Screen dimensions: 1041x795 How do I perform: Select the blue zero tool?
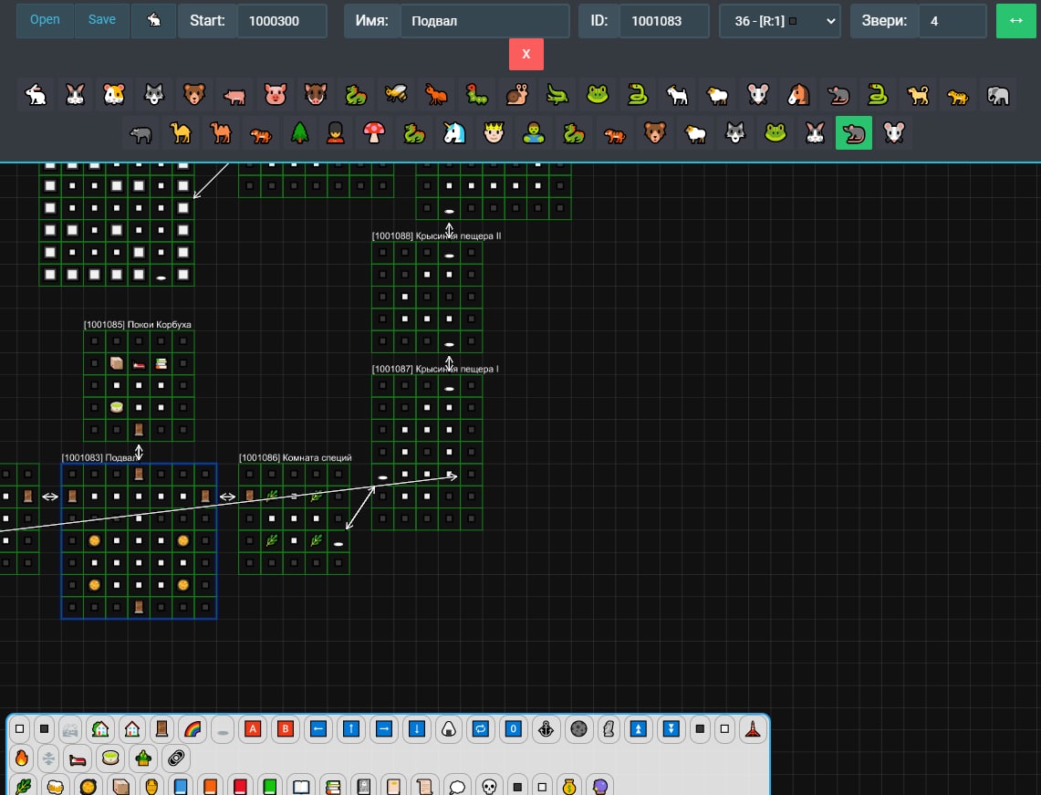(513, 729)
